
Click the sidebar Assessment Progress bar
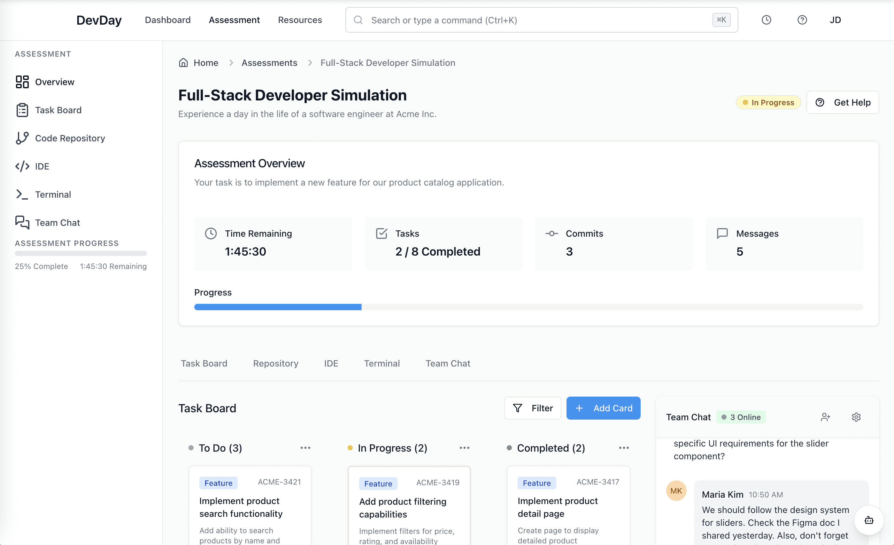point(81,253)
